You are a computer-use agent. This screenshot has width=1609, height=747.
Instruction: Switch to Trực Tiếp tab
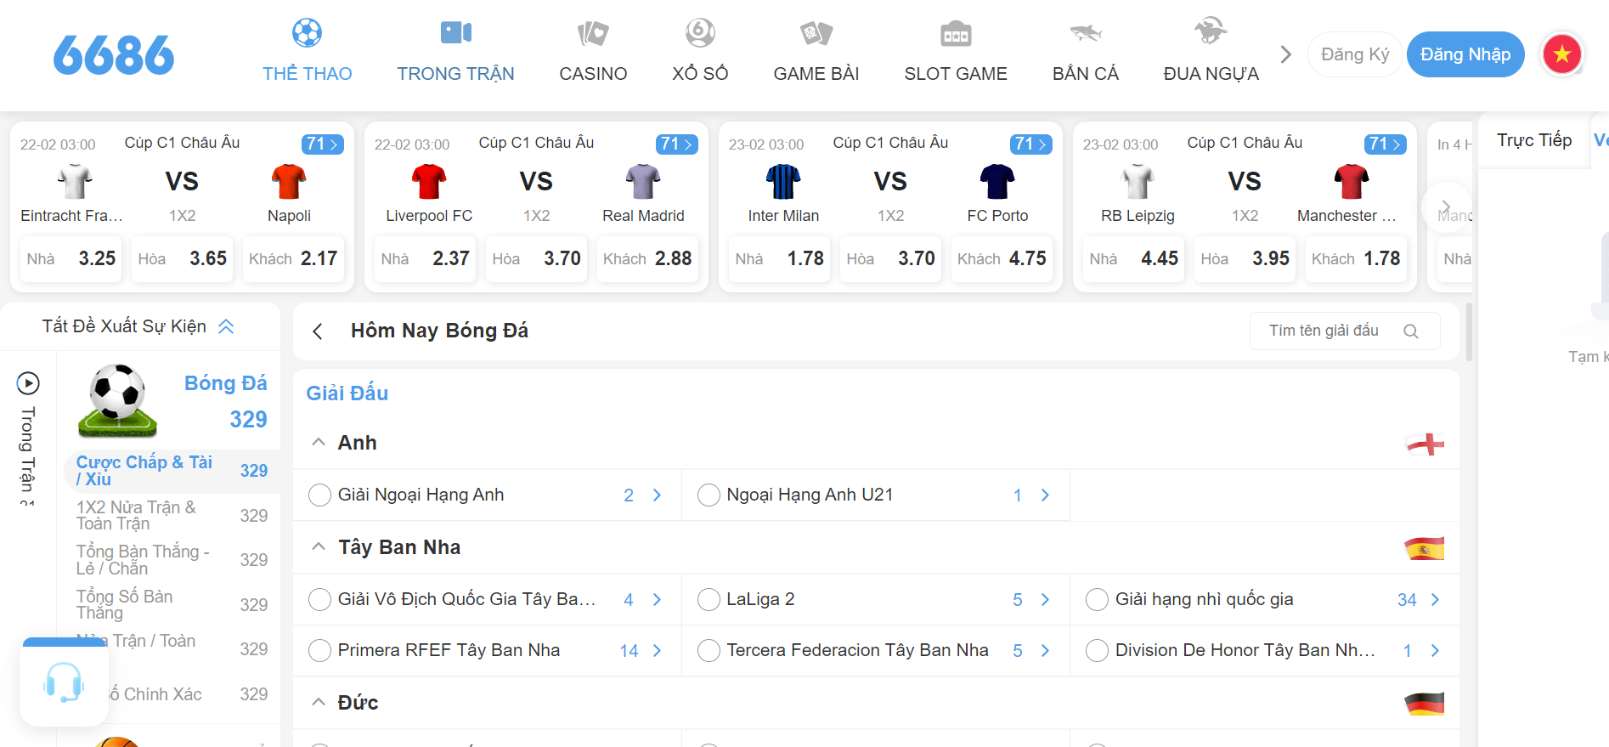point(1534,140)
